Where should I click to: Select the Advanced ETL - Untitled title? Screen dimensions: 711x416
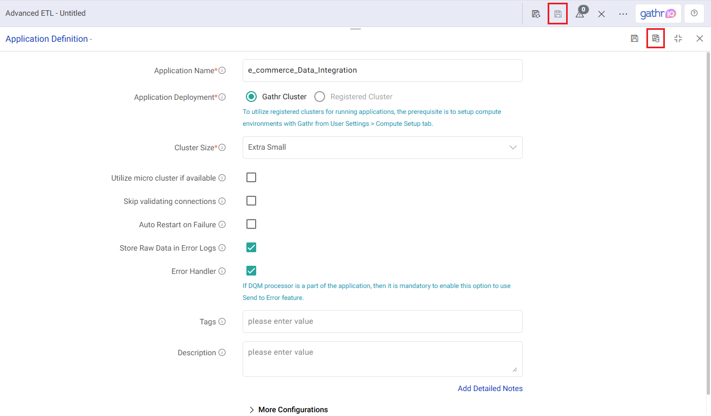click(45, 12)
